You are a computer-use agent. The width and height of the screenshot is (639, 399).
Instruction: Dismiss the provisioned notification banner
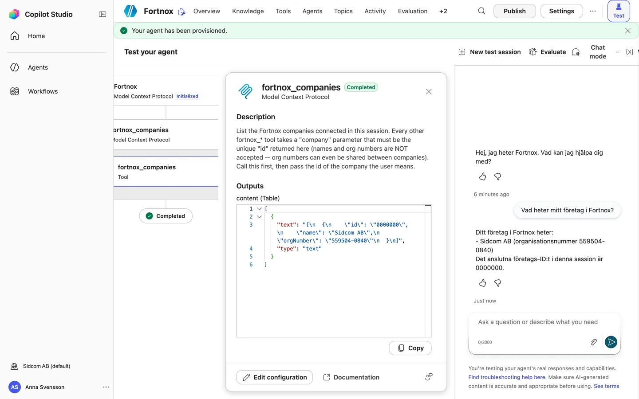coord(628,31)
